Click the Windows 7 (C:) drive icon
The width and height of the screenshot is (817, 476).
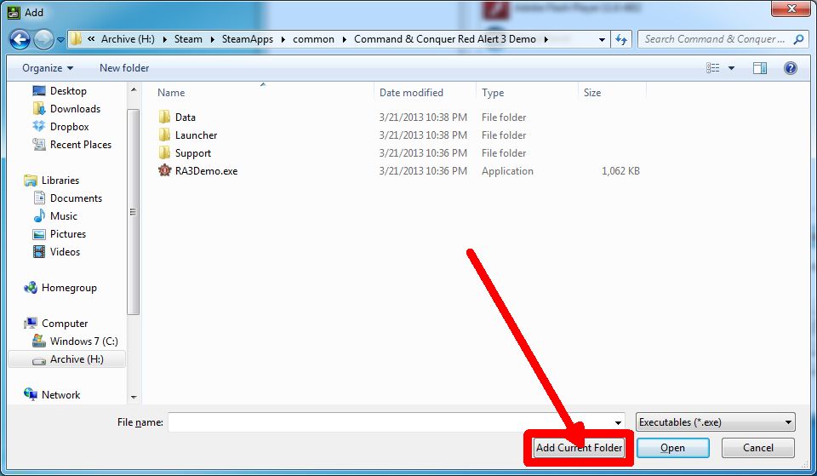[39, 341]
